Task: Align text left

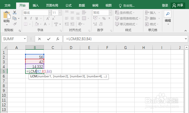Action: point(67,18)
